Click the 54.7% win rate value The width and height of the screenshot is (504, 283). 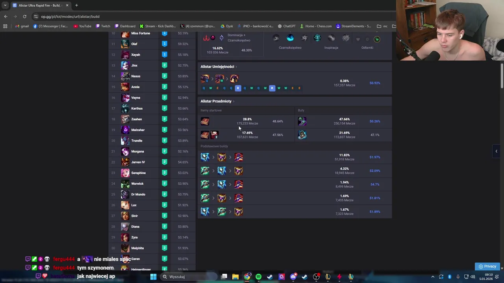[x=374, y=184]
